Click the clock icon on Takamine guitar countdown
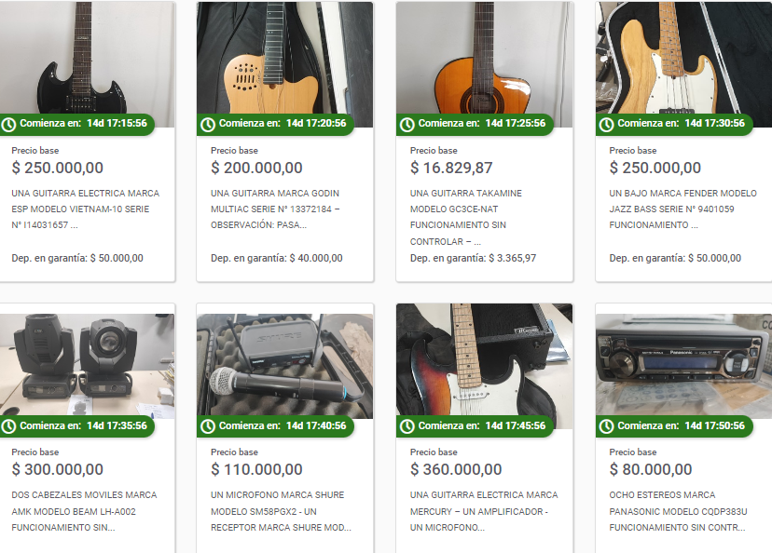 [407, 125]
